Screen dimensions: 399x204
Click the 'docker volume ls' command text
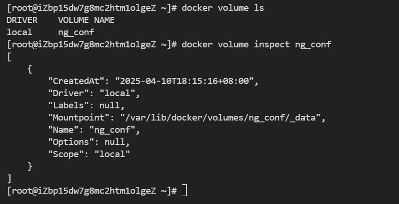pos(222,8)
